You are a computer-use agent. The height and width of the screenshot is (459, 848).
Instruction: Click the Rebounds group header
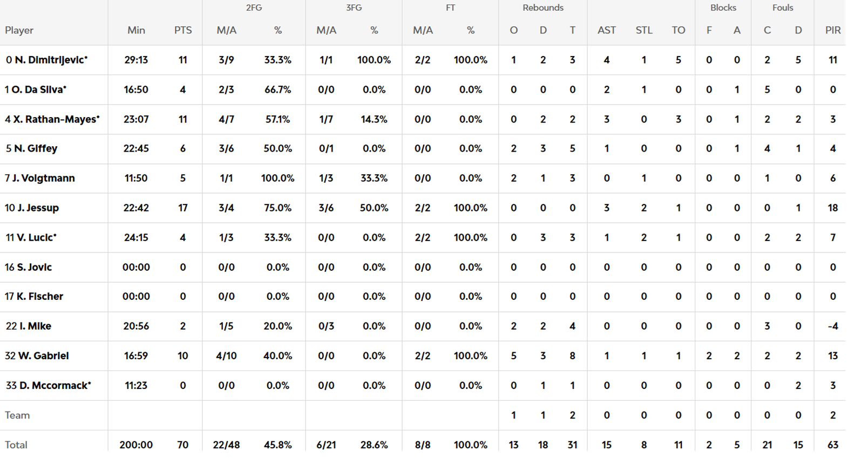point(543,8)
